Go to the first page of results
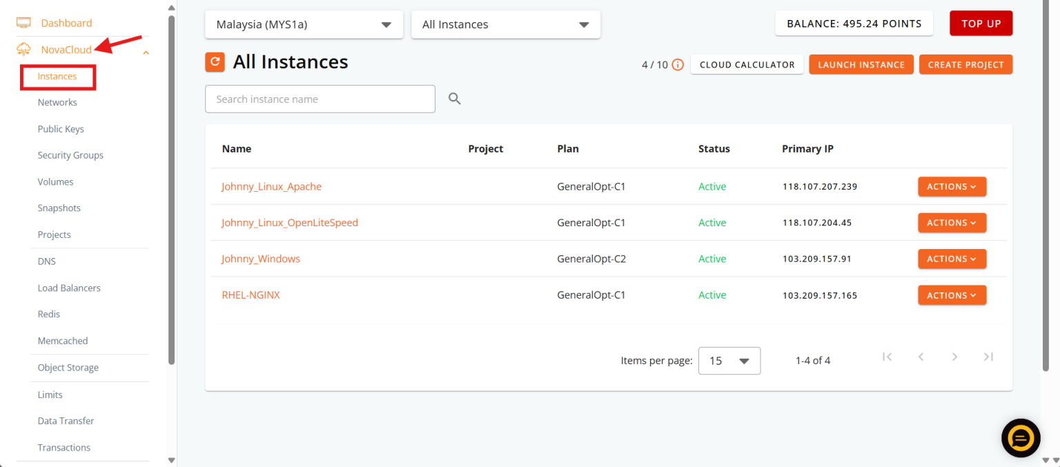The width and height of the screenshot is (1060, 467). click(x=887, y=357)
